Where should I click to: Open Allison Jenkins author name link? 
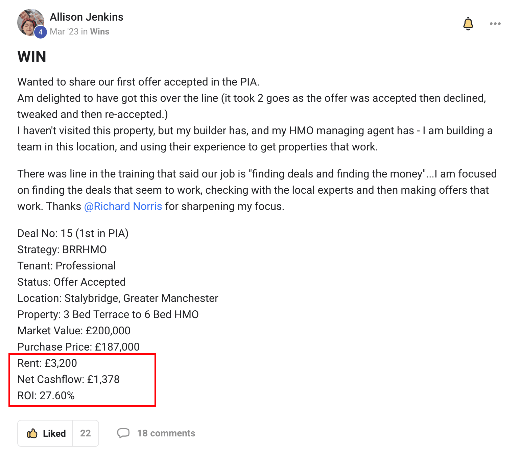click(87, 17)
